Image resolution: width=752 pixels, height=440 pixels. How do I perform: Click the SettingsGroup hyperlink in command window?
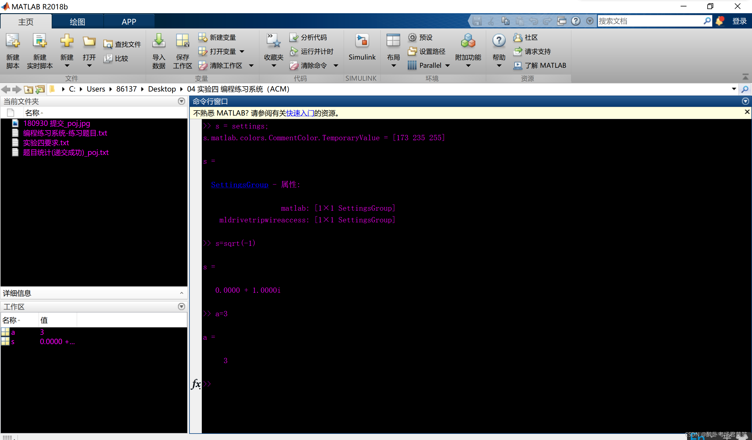[240, 185]
